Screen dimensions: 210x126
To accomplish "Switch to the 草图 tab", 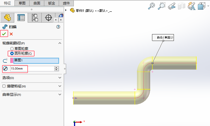I will pos(22,3).
